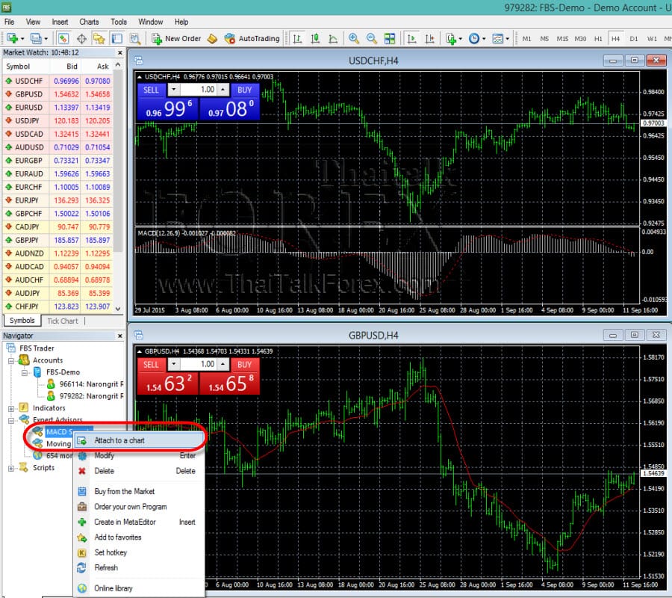
Task: Select the M15 timeframe
Action: click(x=562, y=39)
